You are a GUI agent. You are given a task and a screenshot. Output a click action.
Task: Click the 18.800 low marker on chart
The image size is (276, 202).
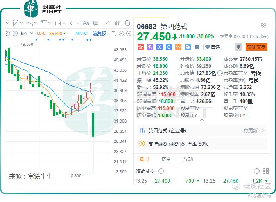click(x=75, y=176)
